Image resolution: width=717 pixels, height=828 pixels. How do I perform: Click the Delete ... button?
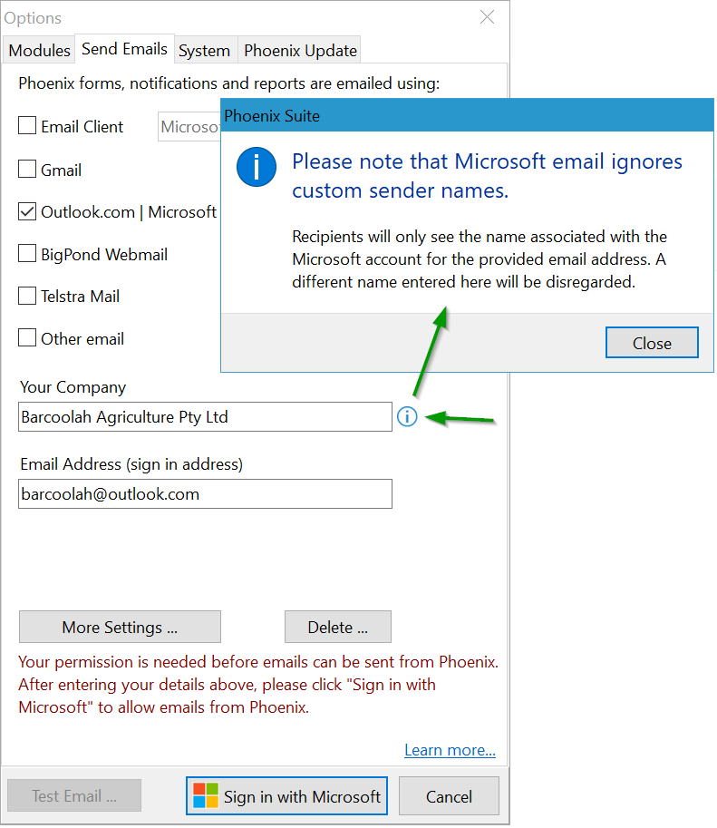(x=338, y=627)
